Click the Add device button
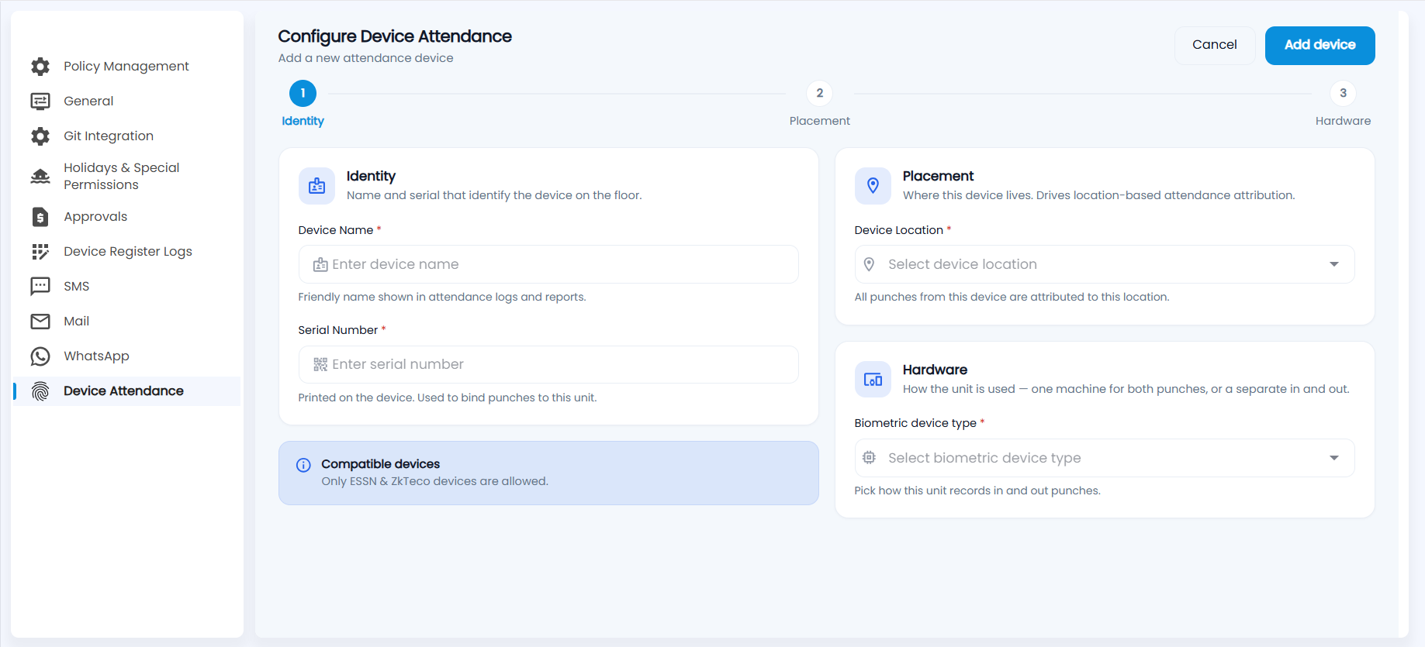The image size is (1425, 647). tap(1320, 45)
